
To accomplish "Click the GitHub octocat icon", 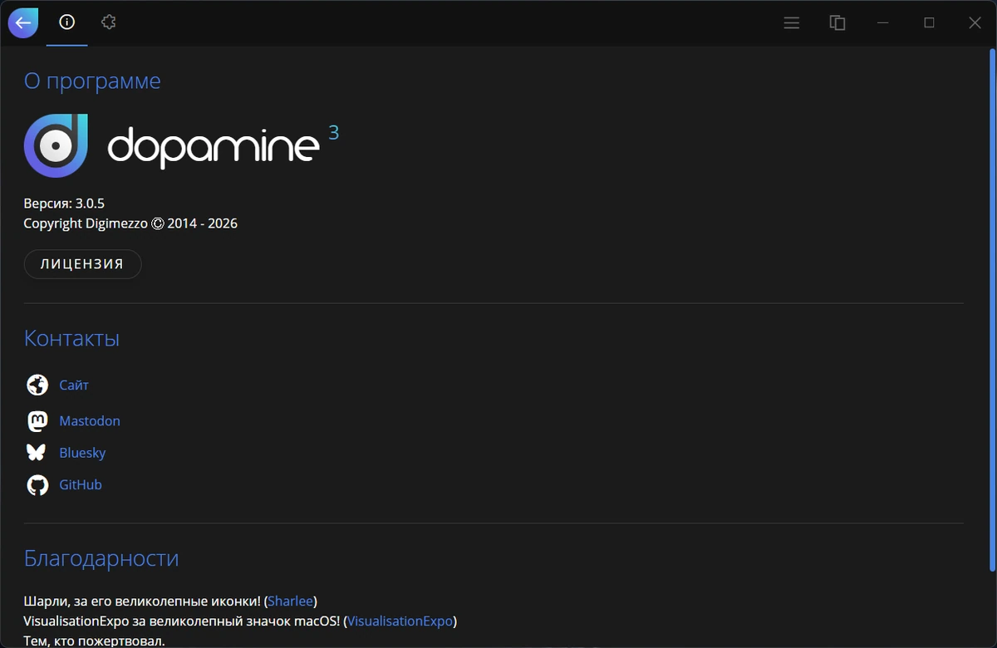I will point(37,485).
